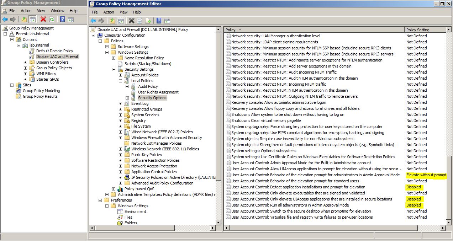This screenshot has height=241, width=453.
Task: Click blue Help icon in Editor toolbar
Action: pyautogui.click(x=159, y=21)
